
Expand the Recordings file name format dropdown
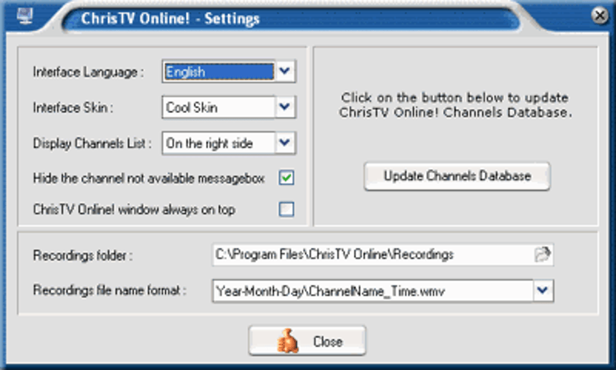[x=542, y=291]
